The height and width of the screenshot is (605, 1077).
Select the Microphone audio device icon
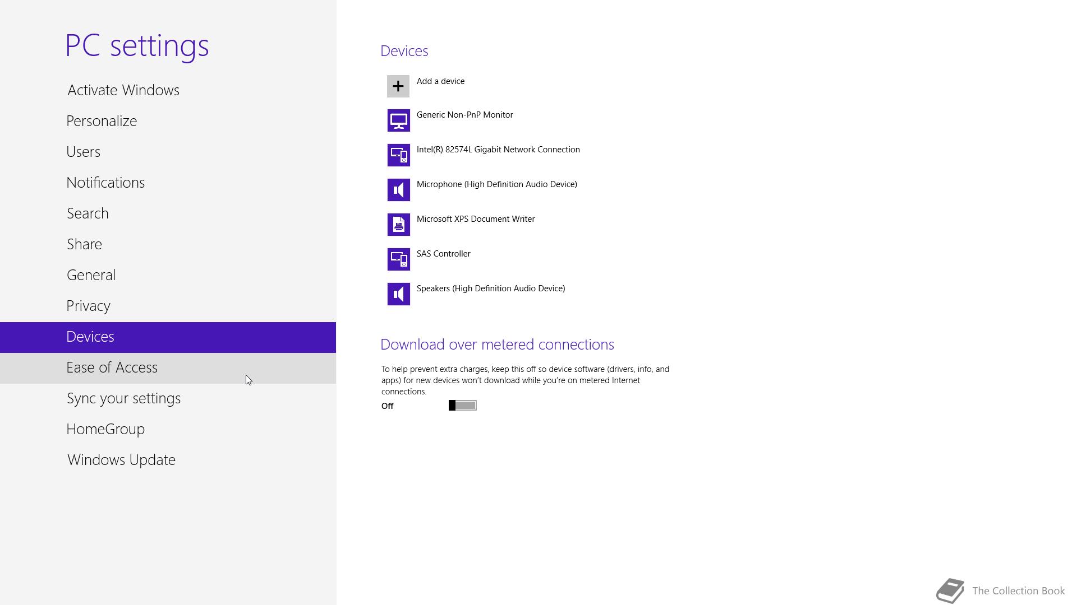398,190
